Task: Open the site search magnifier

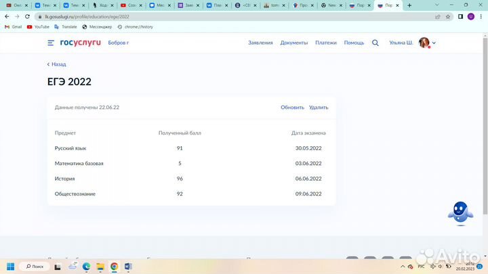Action: tap(375, 43)
